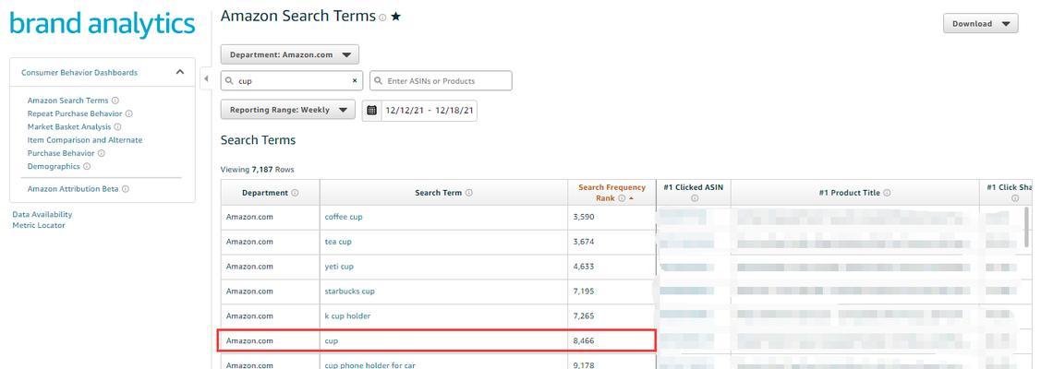Click info icon in Search Term column header
Image resolution: width=1041 pixels, height=369 pixels.
point(468,193)
